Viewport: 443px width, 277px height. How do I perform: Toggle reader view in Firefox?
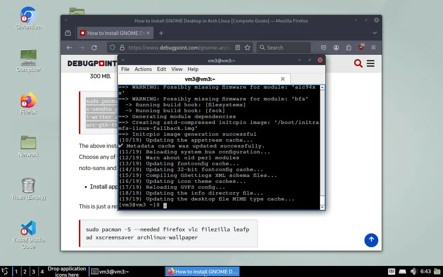[x=238, y=48]
